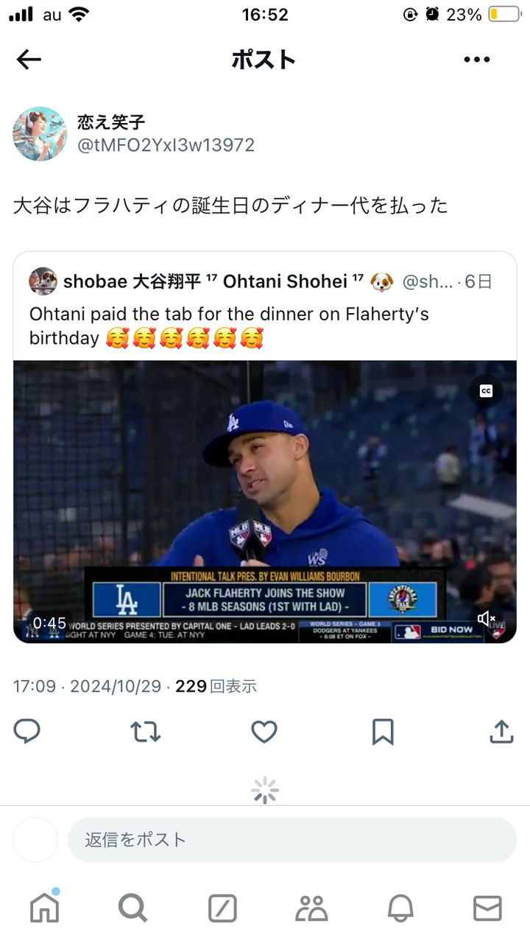Open the three-dot more options menu
Screen dimensions: 530x943
(x=477, y=60)
